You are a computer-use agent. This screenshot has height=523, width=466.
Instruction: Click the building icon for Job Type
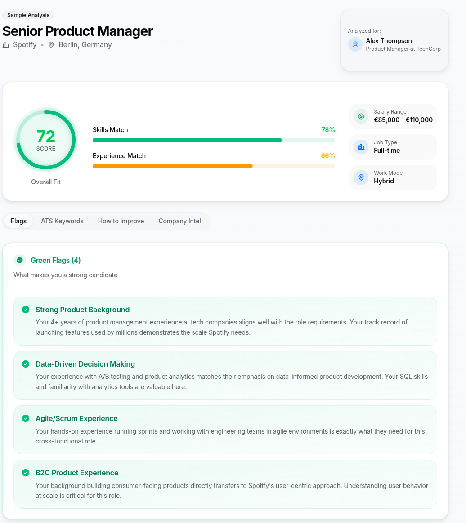361,147
